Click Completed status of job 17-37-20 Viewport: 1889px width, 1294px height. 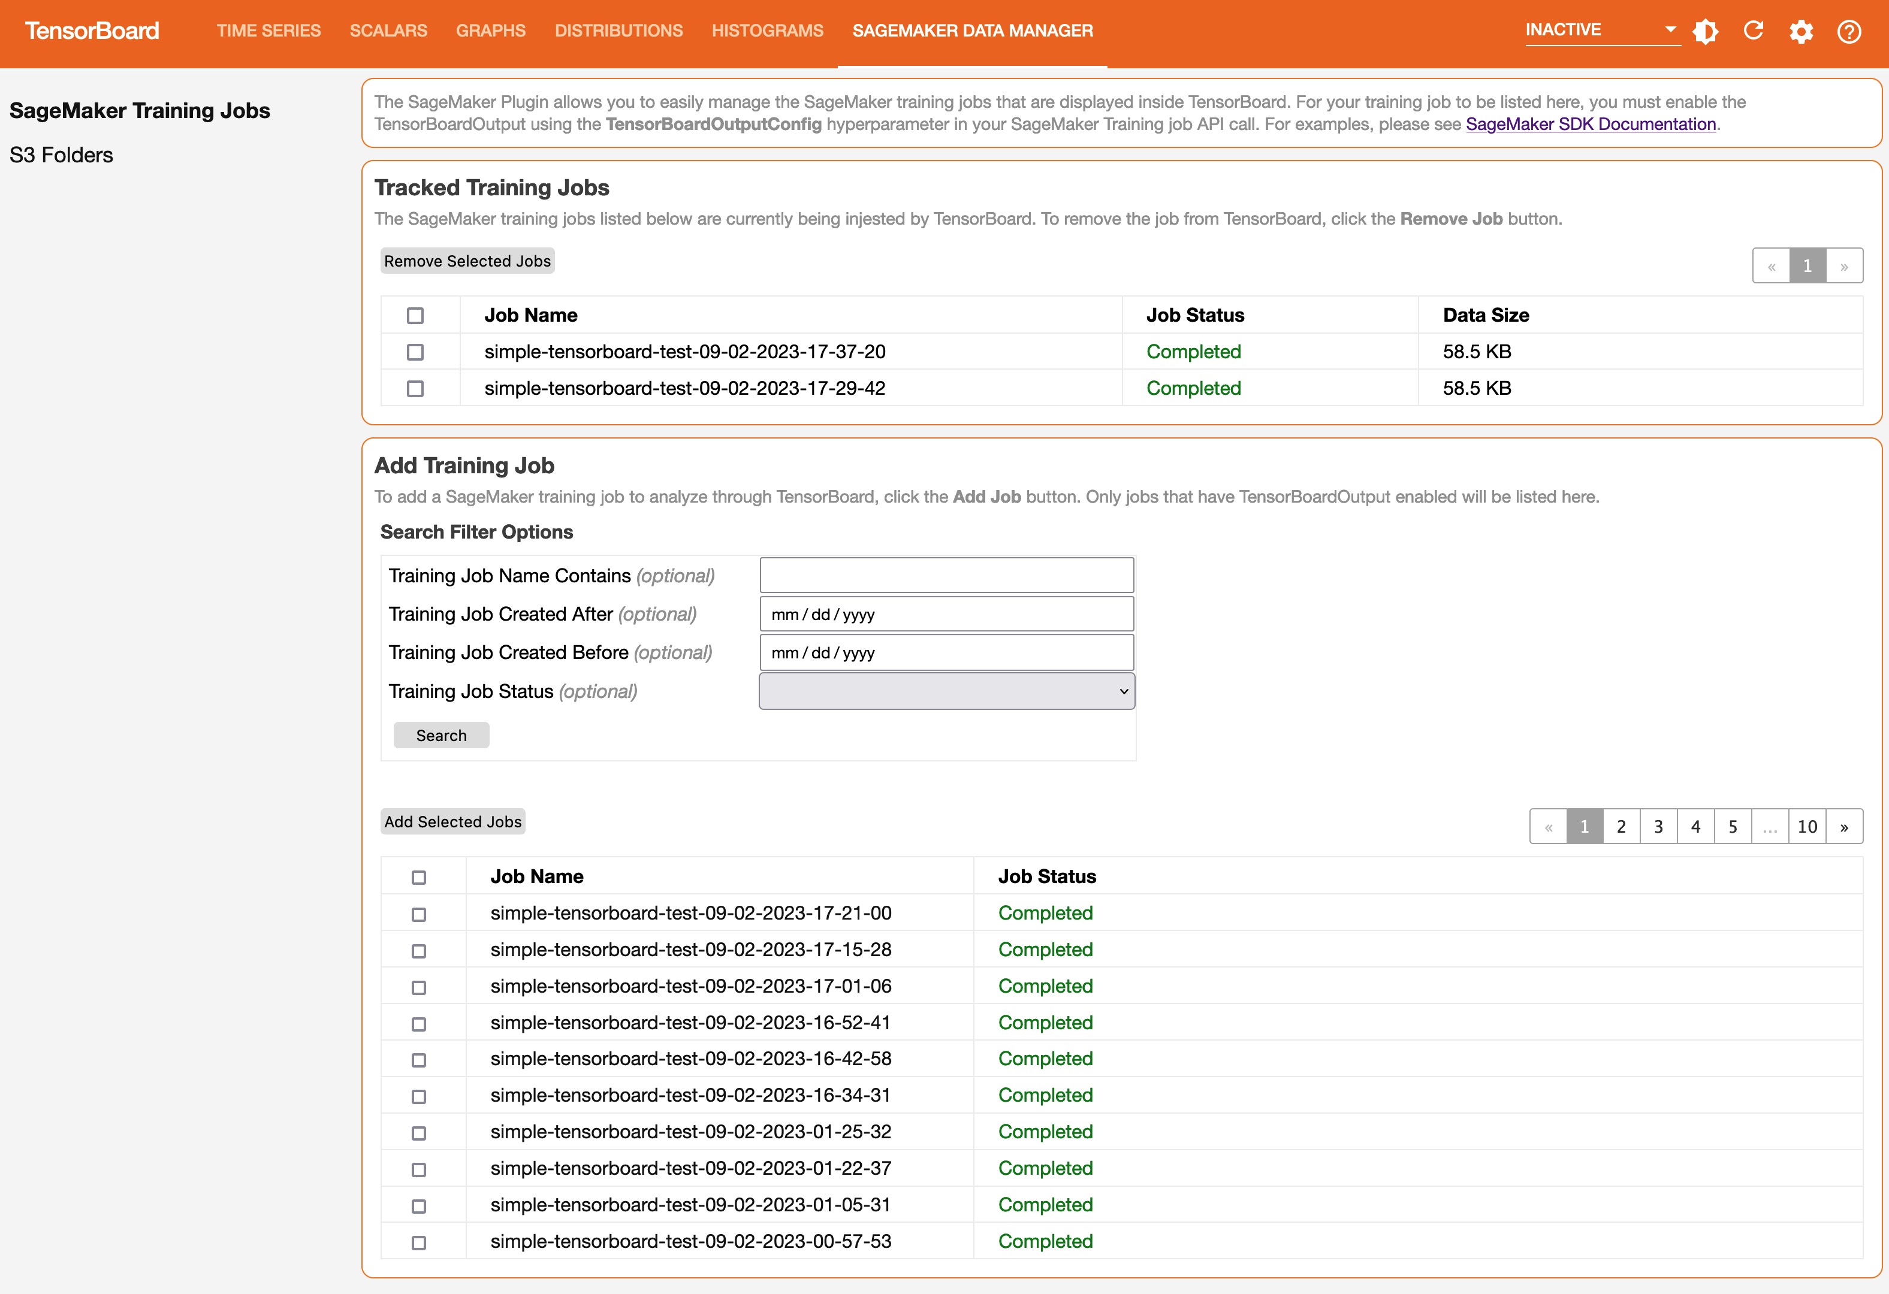tap(1193, 352)
